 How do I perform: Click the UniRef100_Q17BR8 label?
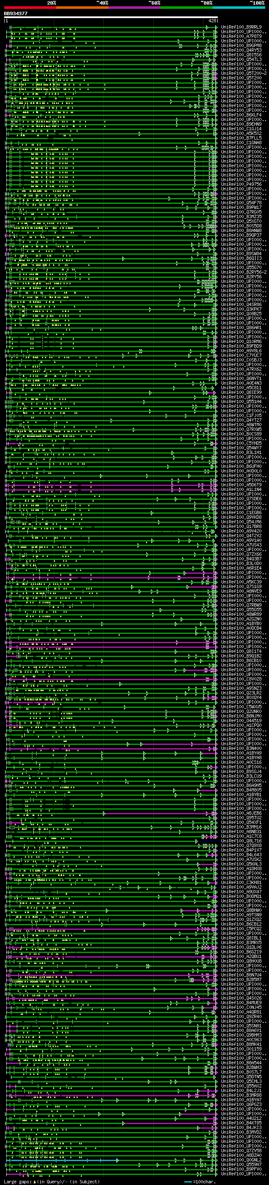pyautogui.click(x=241, y=526)
